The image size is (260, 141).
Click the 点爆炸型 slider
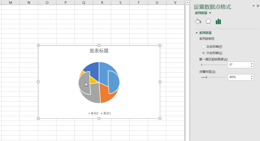click(213, 77)
